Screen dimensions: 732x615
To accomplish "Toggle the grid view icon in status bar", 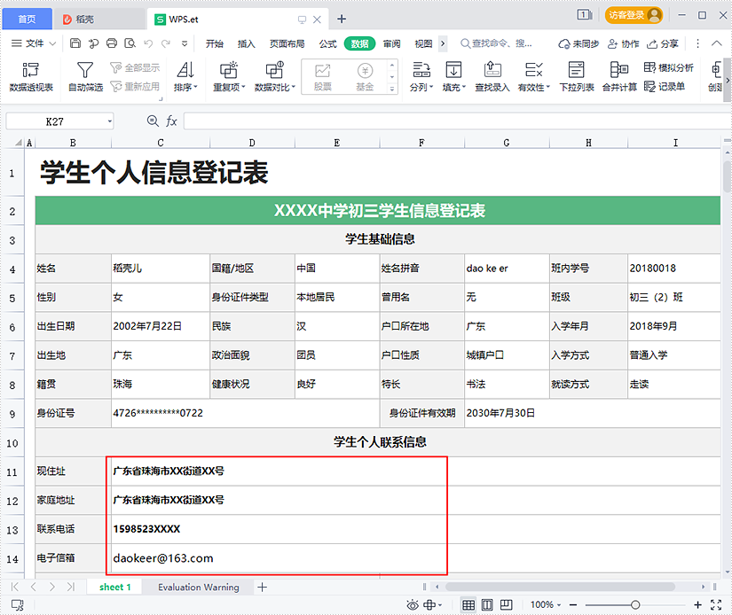I will [469, 604].
